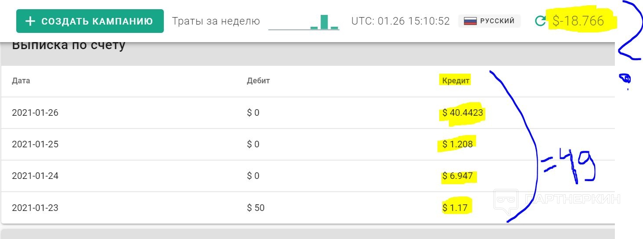Sort by the Дата column header
Viewport: 643px width, 239px height.
click(x=21, y=81)
